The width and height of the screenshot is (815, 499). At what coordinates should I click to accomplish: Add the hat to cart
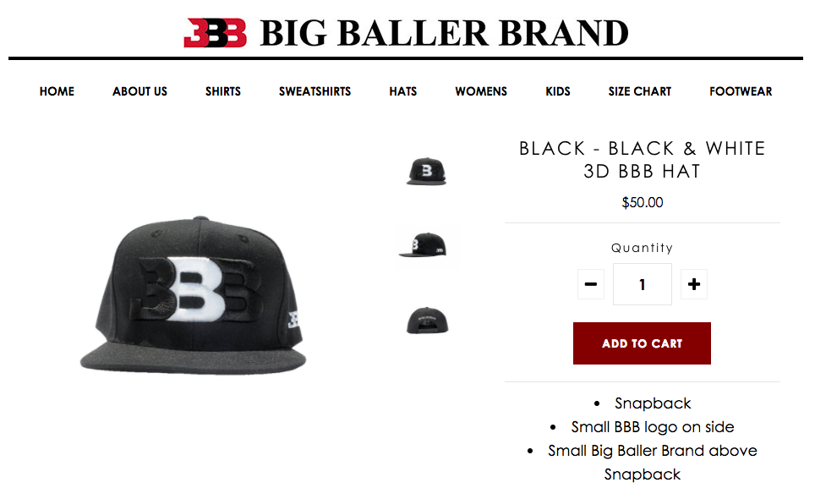pos(642,343)
